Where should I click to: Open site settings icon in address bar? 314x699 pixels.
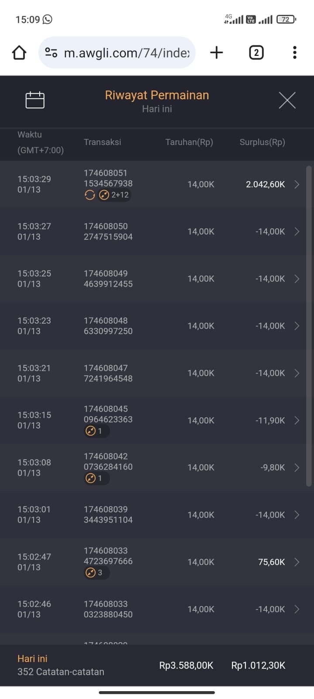click(51, 53)
